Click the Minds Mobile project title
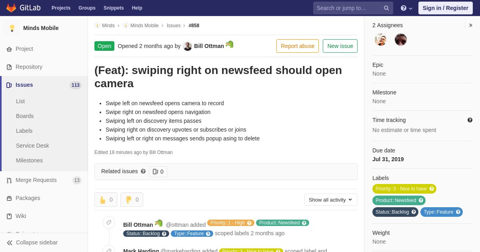This screenshot has width=480, height=252. (x=41, y=28)
